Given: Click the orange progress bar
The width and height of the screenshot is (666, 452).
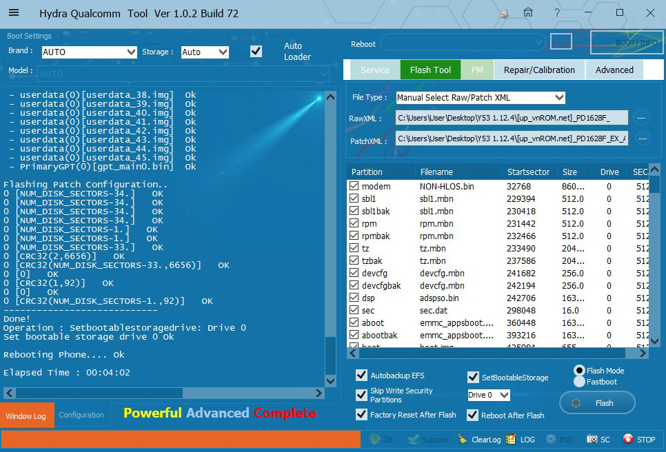Looking at the screenshot, I should (181, 439).
